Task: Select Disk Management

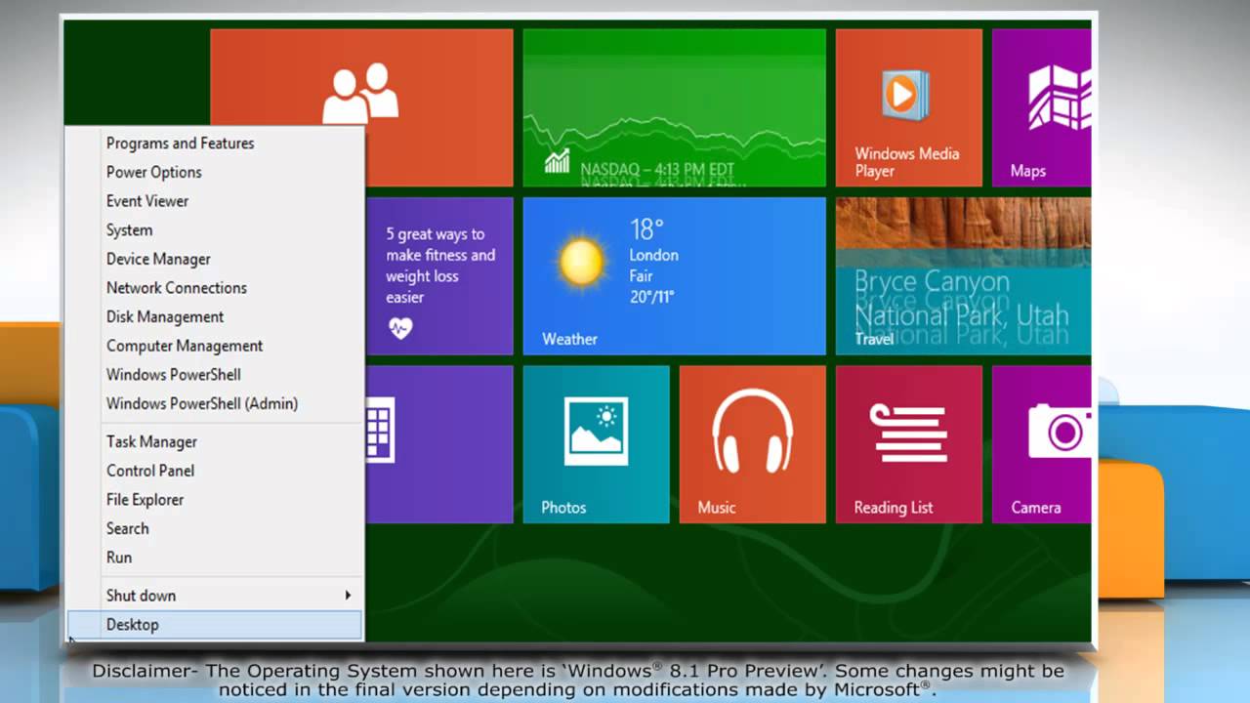Action: tap(164, 316)
